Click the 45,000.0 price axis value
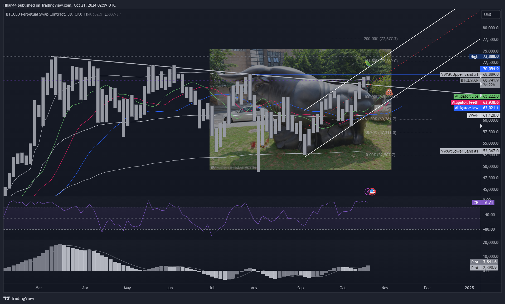 coord(491,189)
